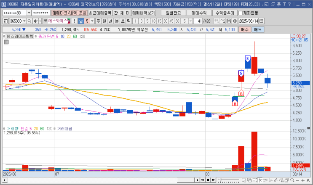Open the disabled interval 5 dropdown
The height and width of the screenshot is (185, 313).
[191, 21]
